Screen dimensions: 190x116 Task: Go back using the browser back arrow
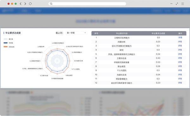[21, 4]
